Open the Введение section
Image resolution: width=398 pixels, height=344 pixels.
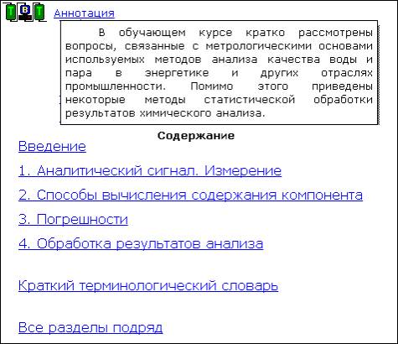coord(52,146)
